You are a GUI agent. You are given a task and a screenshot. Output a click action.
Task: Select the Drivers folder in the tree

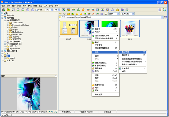pos(15,27)
